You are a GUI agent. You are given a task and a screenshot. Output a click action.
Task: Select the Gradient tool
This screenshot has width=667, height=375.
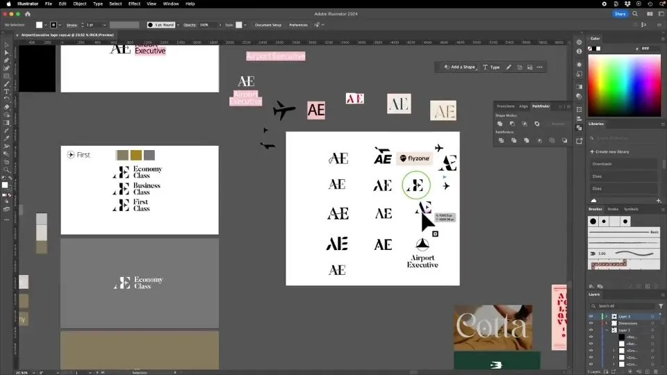[x=6, y=123]
